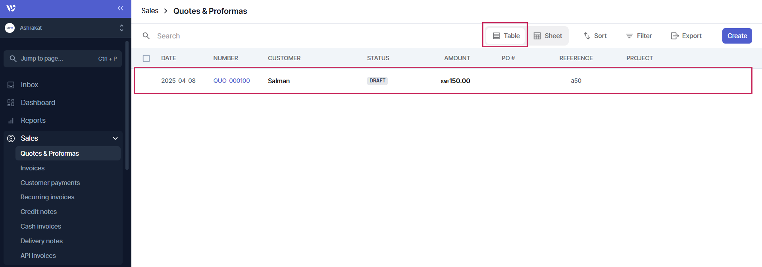This screenshot has height=267, width=762.
Task: Collapse the sidebar with double-chevron icon
Action: 120,8
